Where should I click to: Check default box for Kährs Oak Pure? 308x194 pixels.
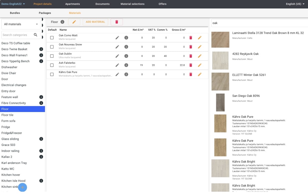tap(52, 74)
